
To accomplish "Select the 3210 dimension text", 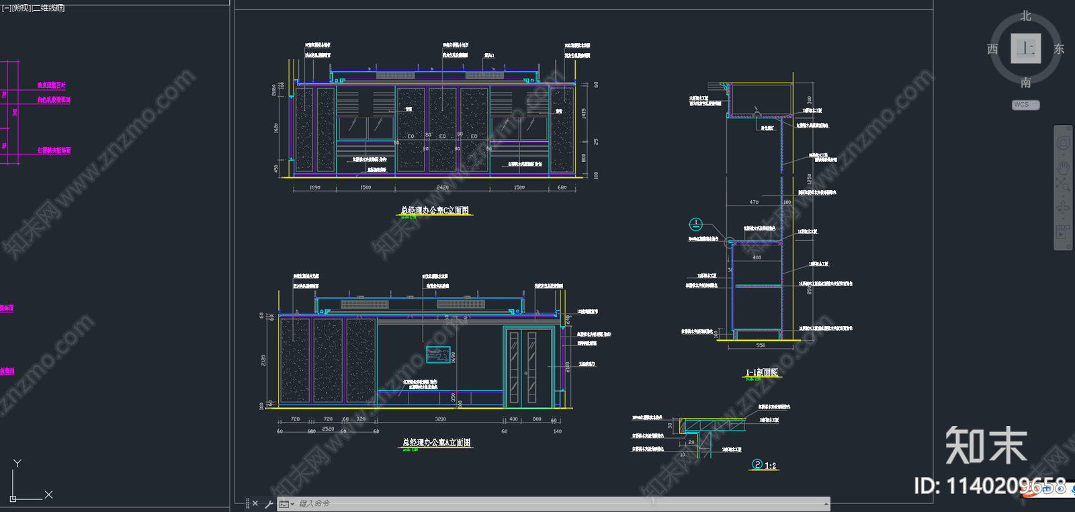I will click(440, 419).
